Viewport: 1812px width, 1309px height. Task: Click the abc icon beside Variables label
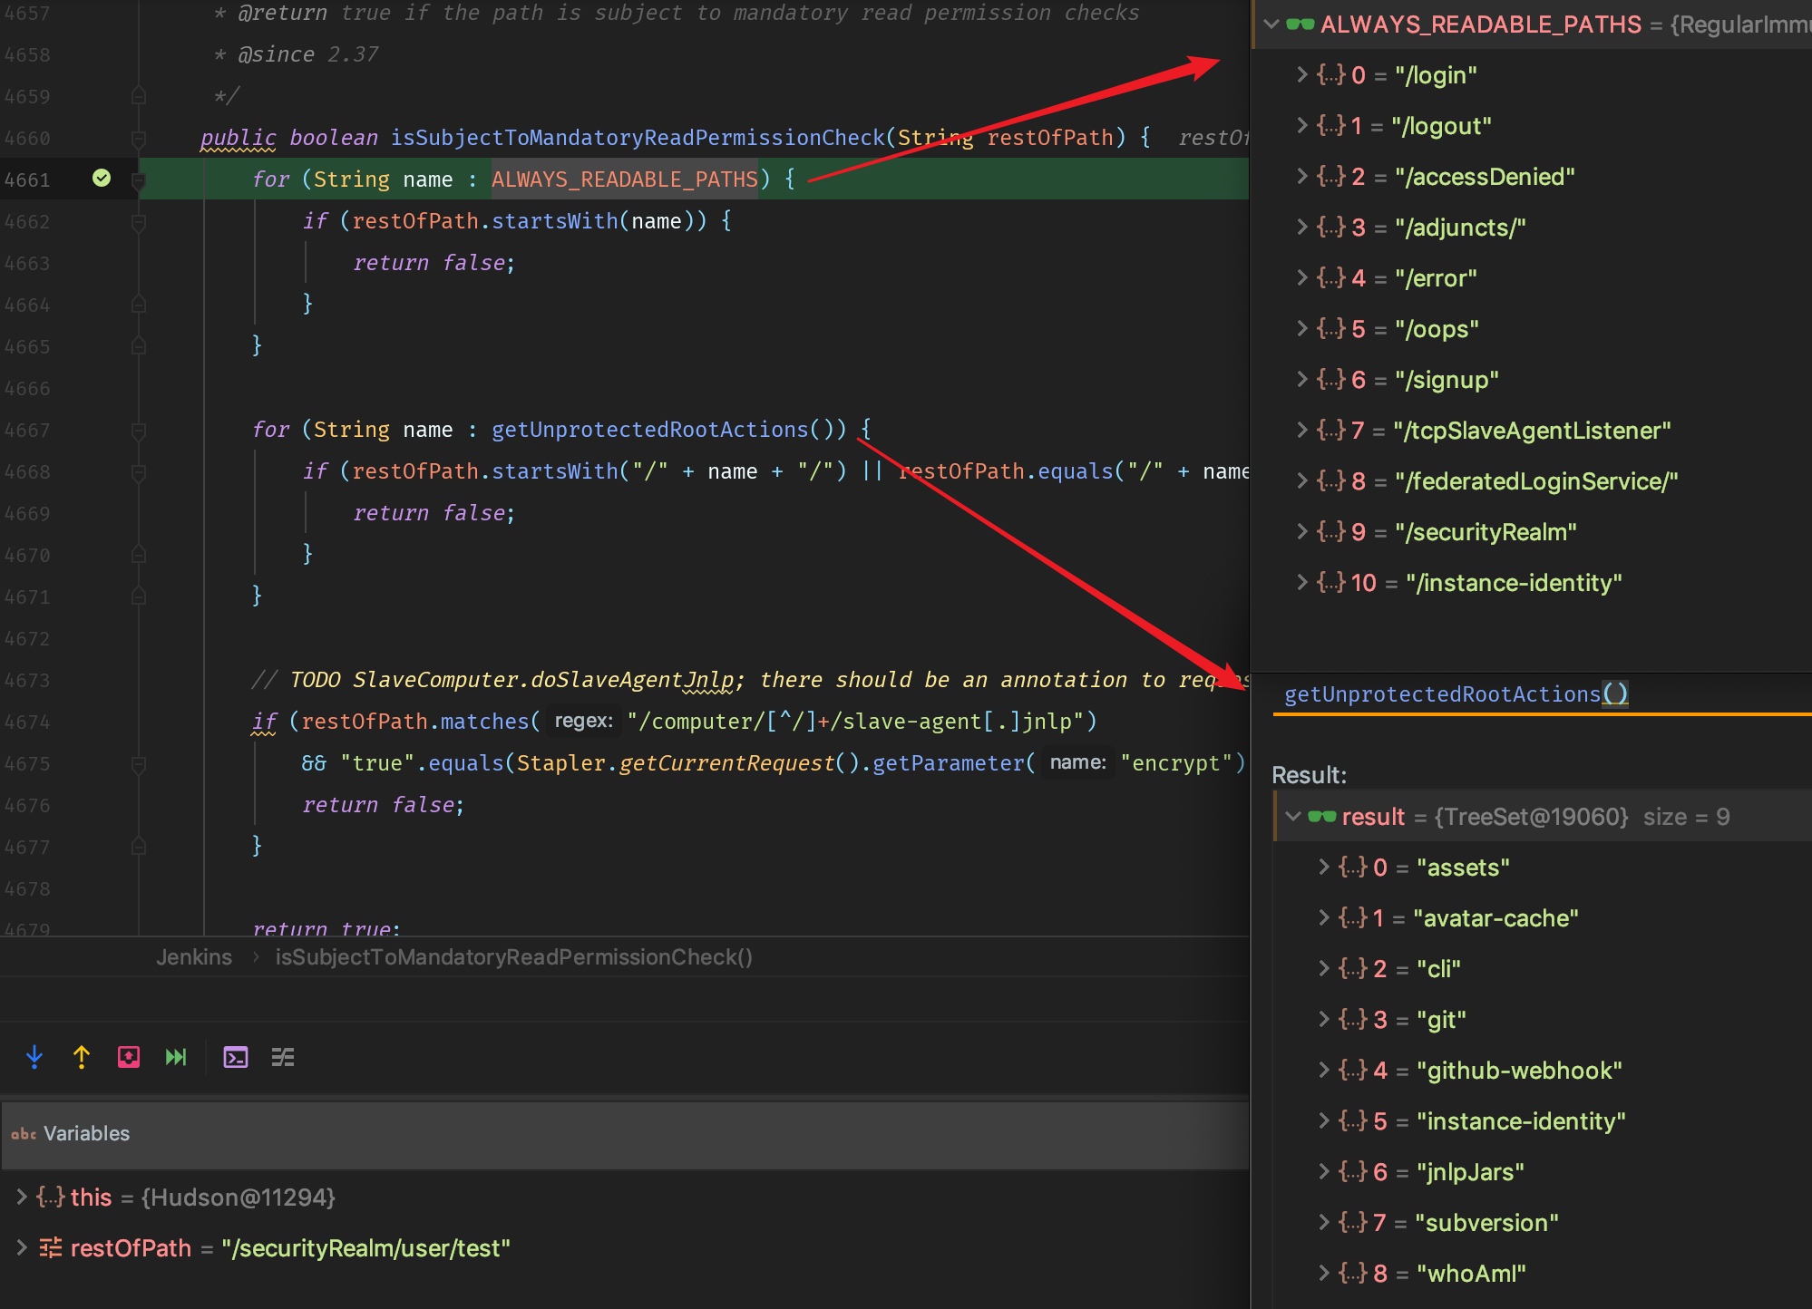point(24,1133)
